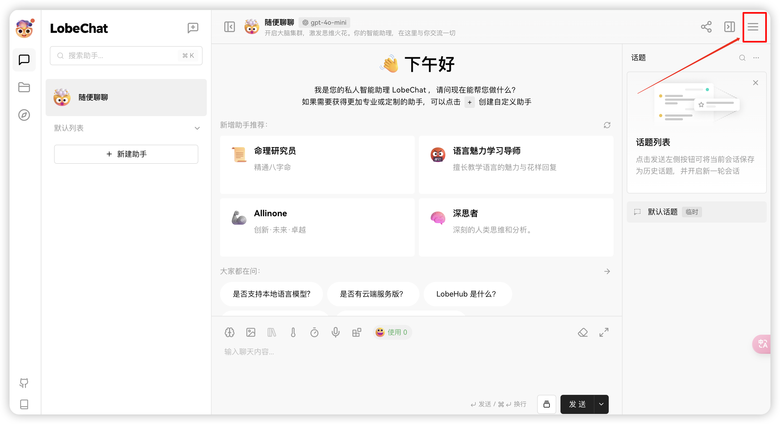Image resolution: width=780 pixels, height=424 pixels.
Task: Select 默认话题 temporary topic
Action: [x=696, y=212]
